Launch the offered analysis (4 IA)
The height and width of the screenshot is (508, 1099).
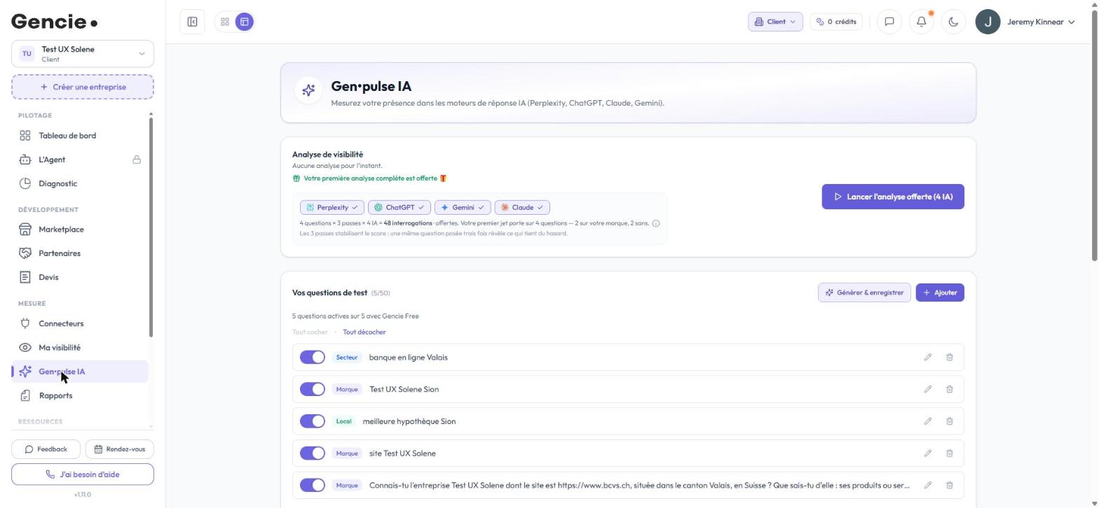893,197
